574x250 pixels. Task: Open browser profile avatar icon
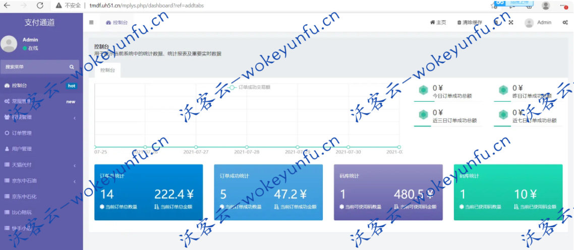pyautogui.click(x=546, y=6)
